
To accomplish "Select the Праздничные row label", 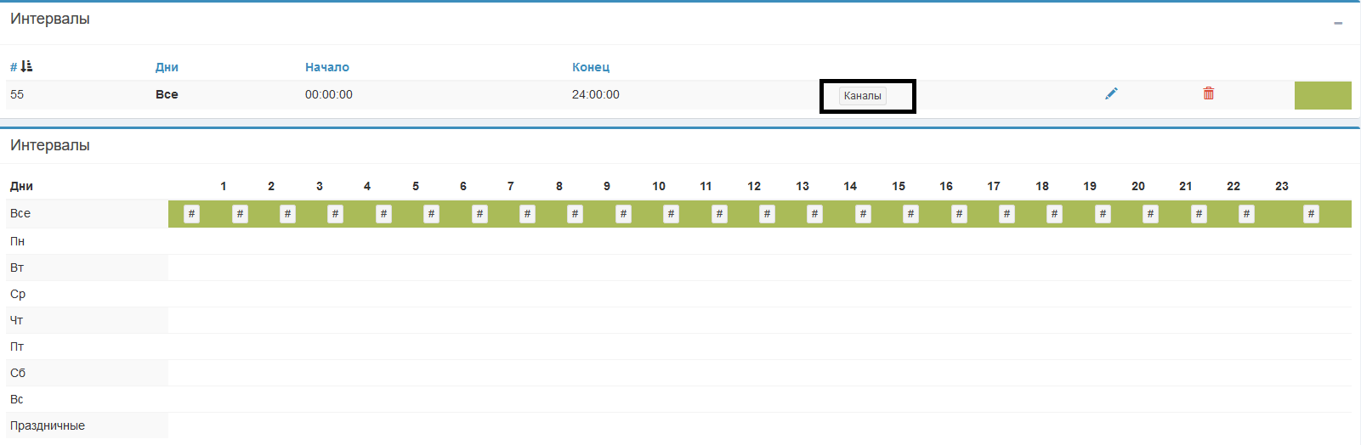I will point(48,425).
